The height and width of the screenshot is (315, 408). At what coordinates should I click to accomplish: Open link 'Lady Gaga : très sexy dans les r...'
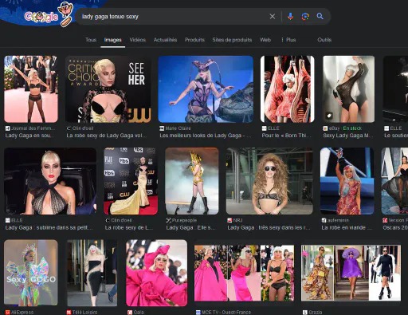tap(269, 228)
